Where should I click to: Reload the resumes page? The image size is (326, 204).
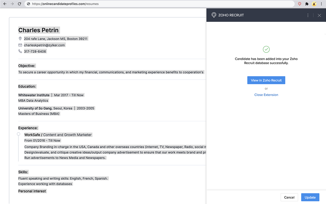coord(19,4)
